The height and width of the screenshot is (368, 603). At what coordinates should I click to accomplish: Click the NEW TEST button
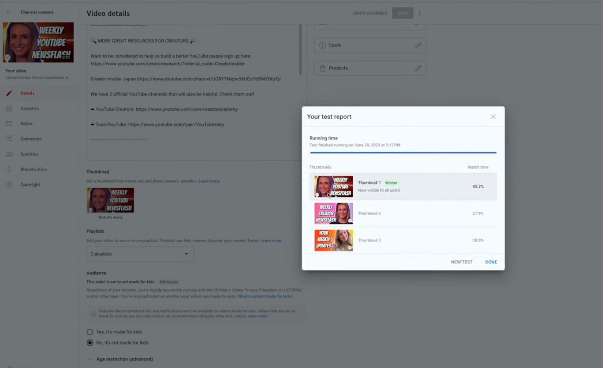coord(462,262)
